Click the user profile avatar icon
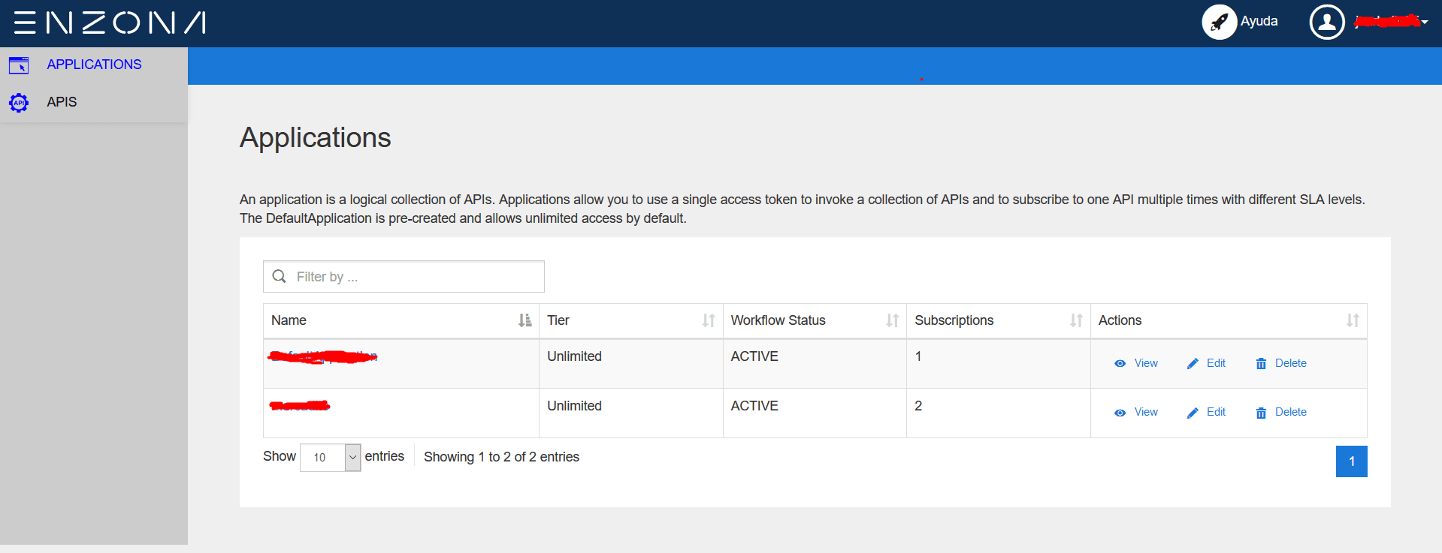Viewport: 1442px width, 553px height. pos(1327,22)
